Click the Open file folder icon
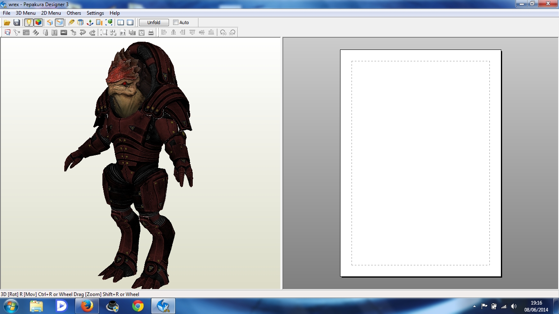This screenshot has height=314, width=559. point(7,22)
